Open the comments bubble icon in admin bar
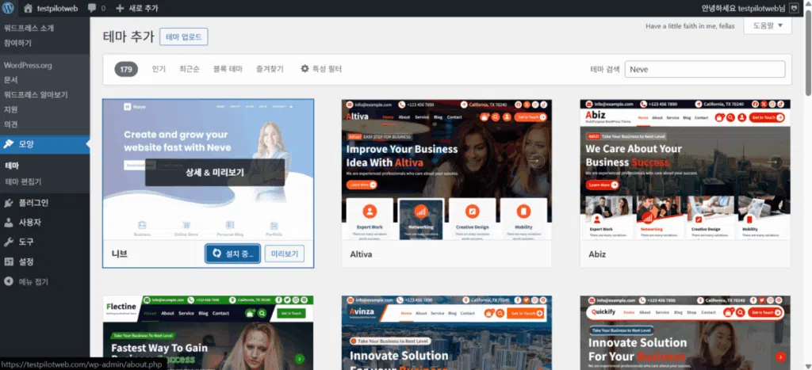Screen dimensions: 812x370 [92, 8]
